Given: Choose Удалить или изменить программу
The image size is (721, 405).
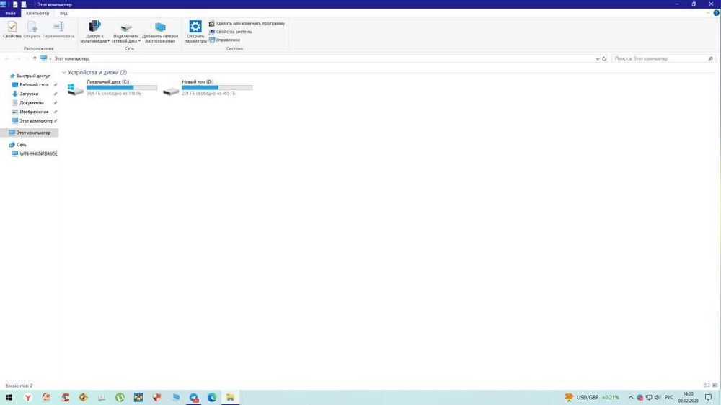Looking at the screenshot, I should tap(247, 24).
